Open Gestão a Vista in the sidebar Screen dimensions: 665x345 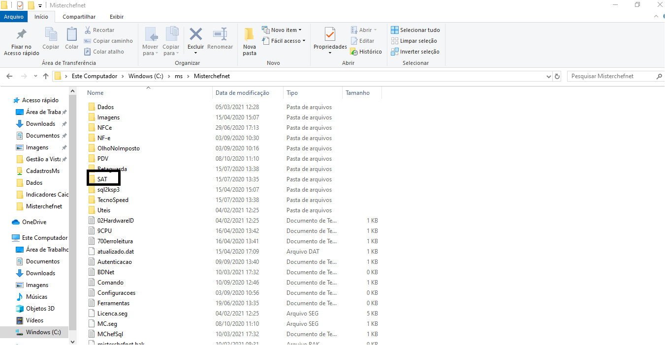(x=43, y=159)
